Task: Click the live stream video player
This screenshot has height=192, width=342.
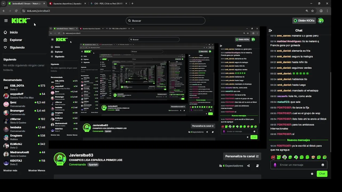Action: [158, 87]
